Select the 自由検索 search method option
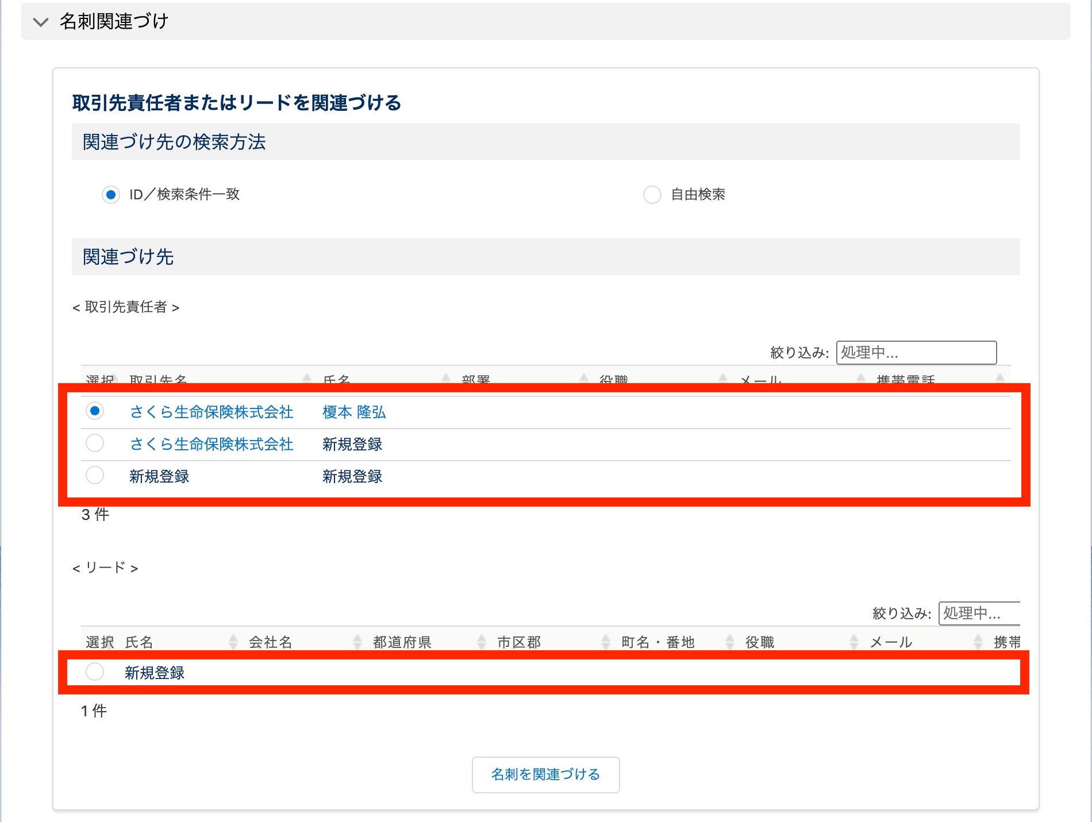The width and height of the screenshot is (1092, 822). tap(652, 195)
